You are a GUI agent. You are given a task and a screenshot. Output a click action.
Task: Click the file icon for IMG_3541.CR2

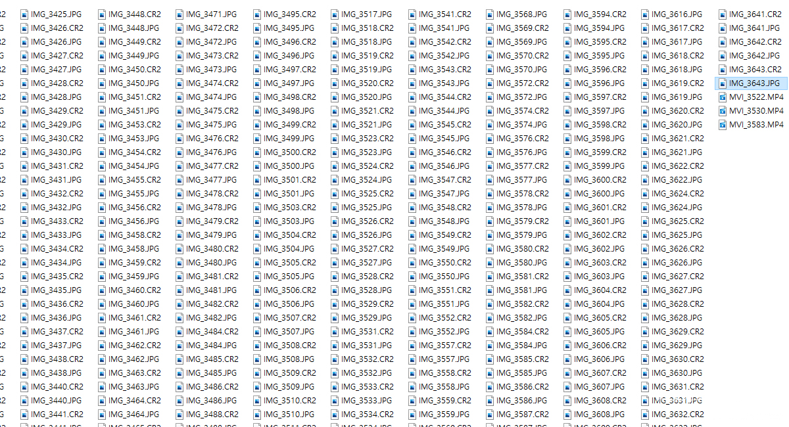(x=412, y=14)
